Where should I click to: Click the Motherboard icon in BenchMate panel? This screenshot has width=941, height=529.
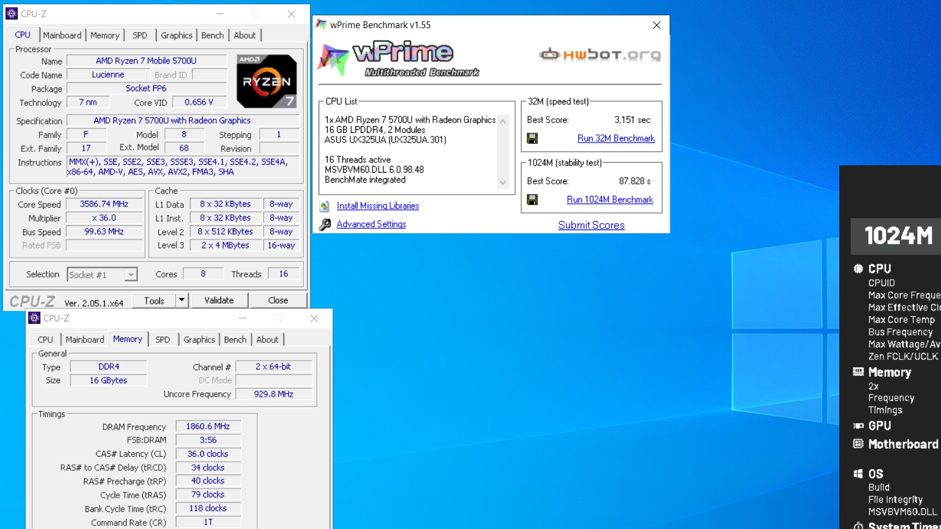[x=858, y=444]
